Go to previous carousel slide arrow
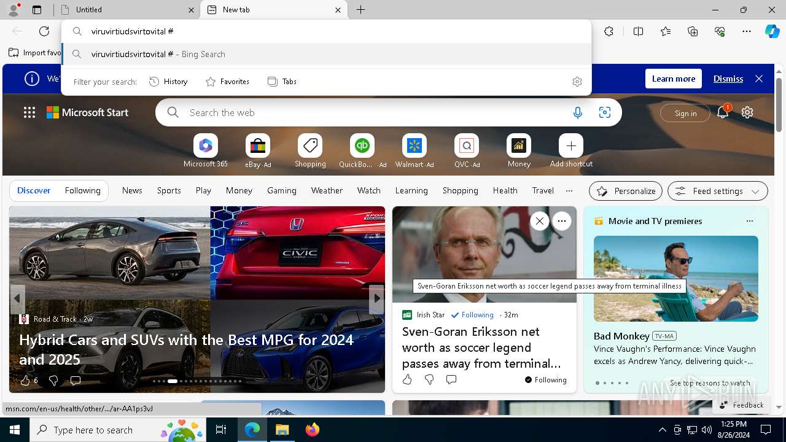786x442 pixels. pyautogui.click(x=17, y=298)
